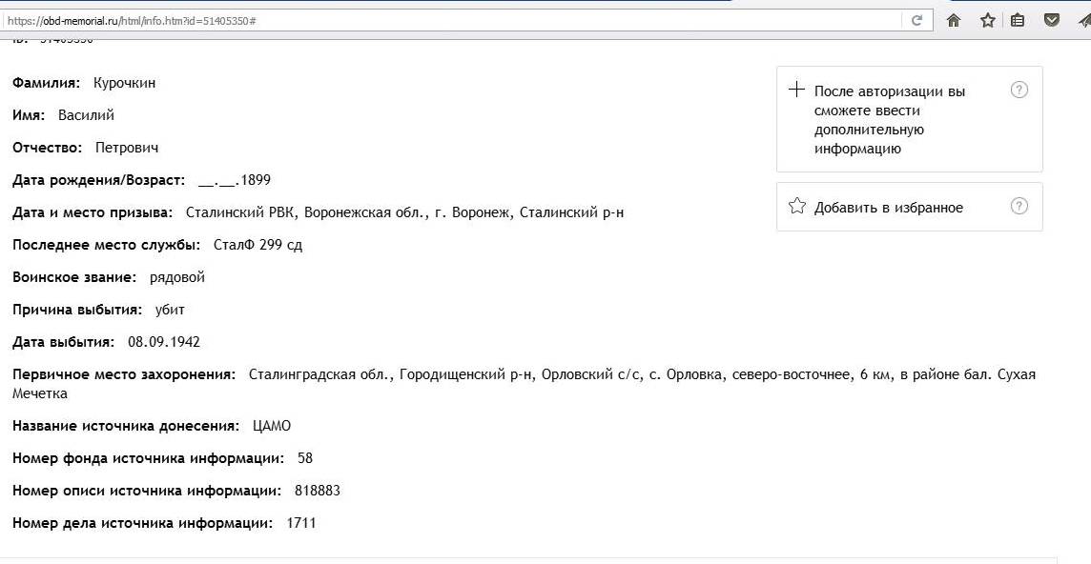
Task: Click the plus icon in the authorization box
Action: click(796, 91)
